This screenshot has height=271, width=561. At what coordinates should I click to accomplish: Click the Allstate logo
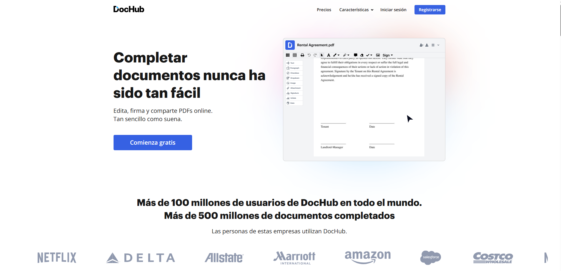224,258
